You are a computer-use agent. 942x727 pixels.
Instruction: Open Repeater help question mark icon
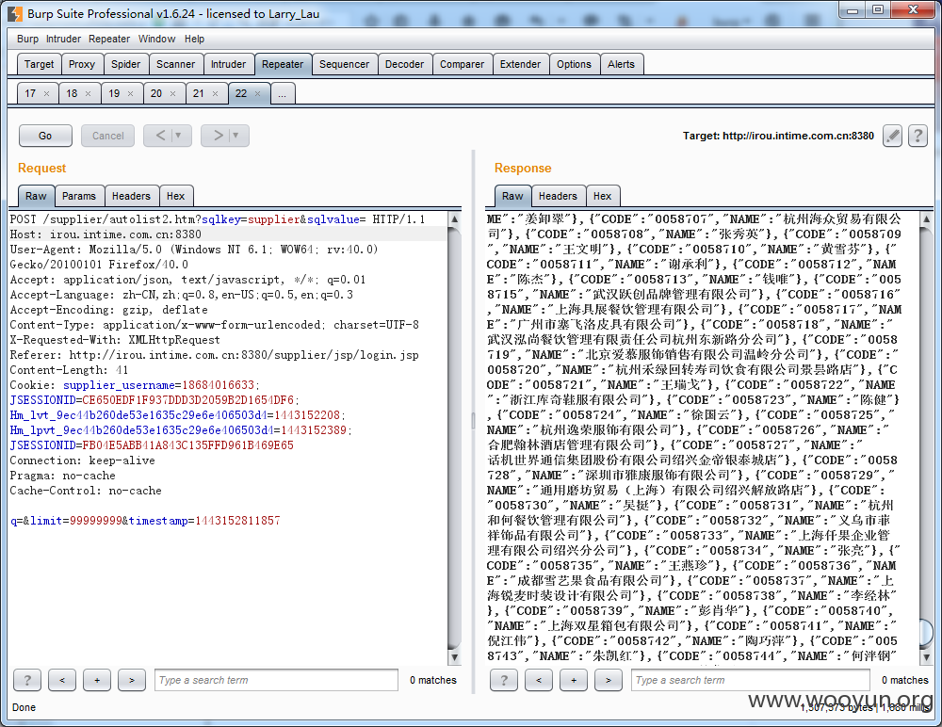pyautogui.click(x=918, y=136)
